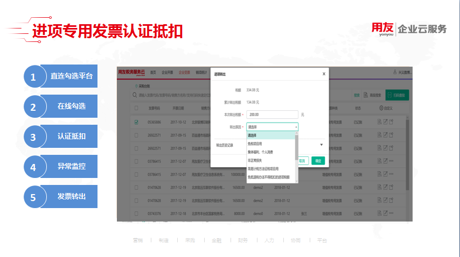
Task: Check the checkbox in the 100000.00 invoice row
Action: (x=136, y=174)
